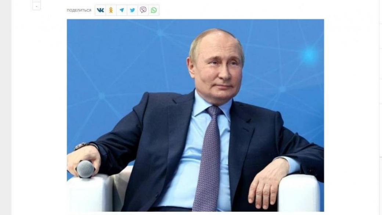The width and height of the screenshot is (382, 215).
Task: Click the green phone-bubble share icon
Action: pyautogui.click(x=154, y=10)
